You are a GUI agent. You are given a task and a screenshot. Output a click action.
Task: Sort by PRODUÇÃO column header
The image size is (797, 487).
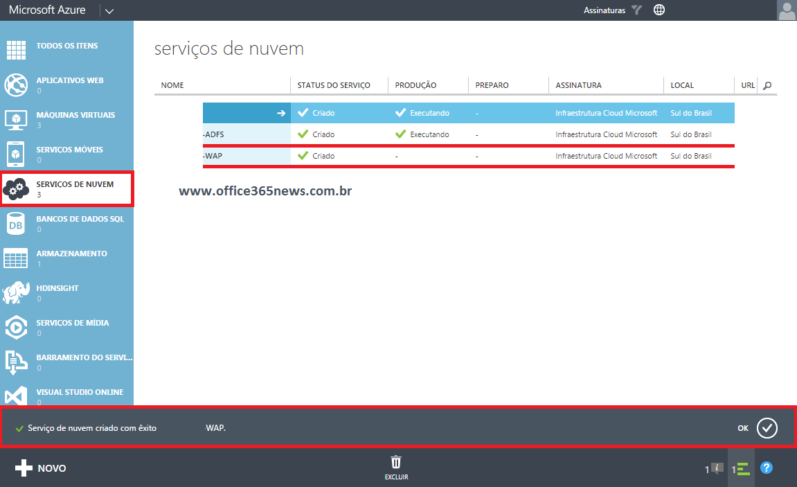click(415, 85)
